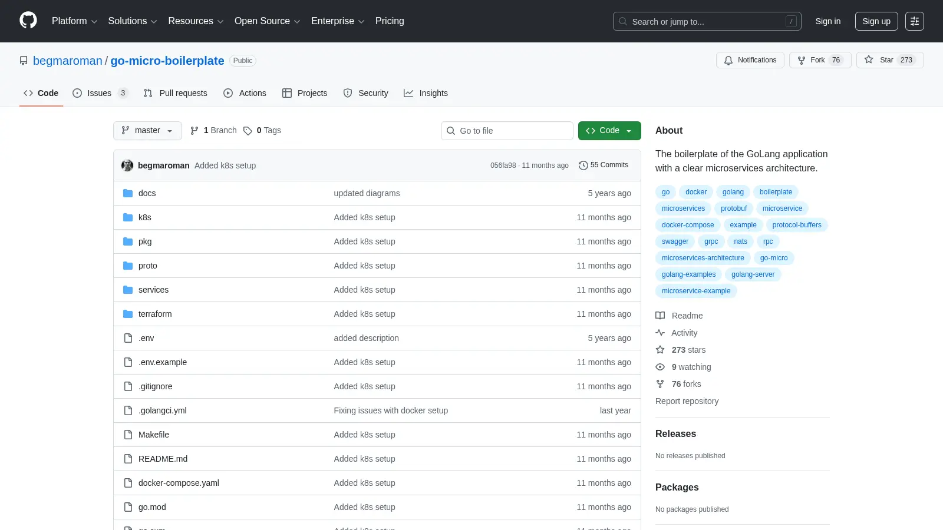The width and height of the screenshot is (943, 530).
Task: Switch to the Security tab
Action: [x=365, y=93]
